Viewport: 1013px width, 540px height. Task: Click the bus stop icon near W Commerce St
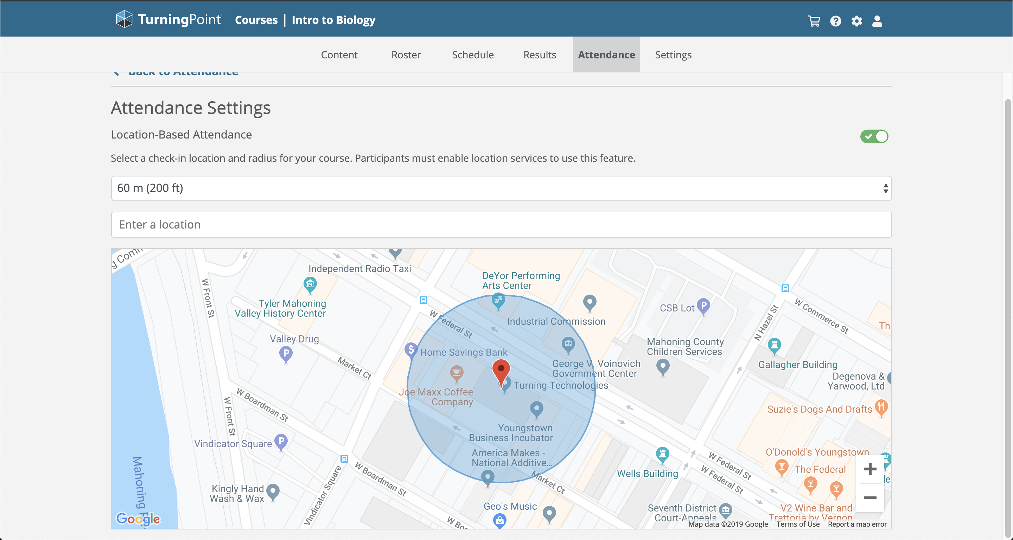785,288
